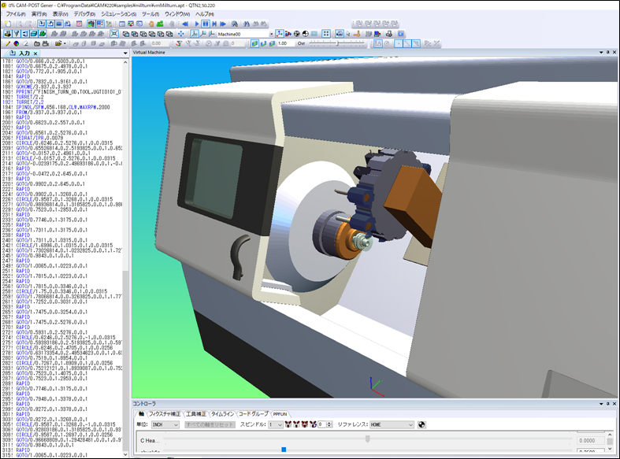The width and height of the screenshot is (620, 459).
Task: Open the Virtual Machine panel options arrow
Action: click(x=601, y=52)
